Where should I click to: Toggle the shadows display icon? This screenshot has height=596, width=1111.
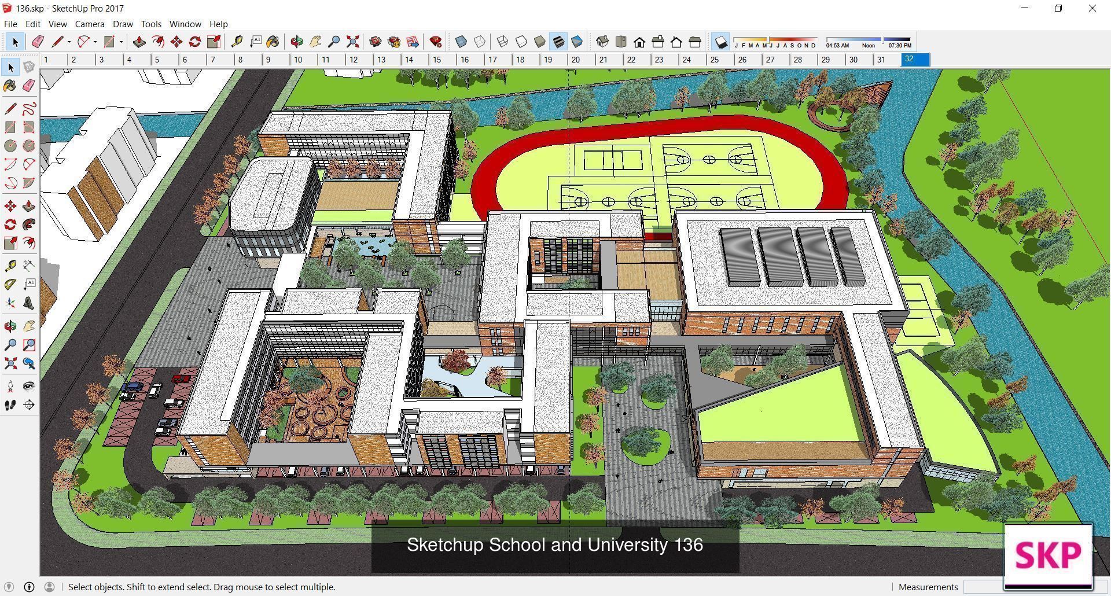tap(720, 42)
